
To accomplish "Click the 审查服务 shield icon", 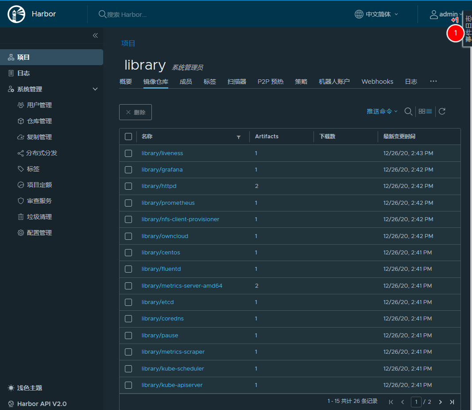I will point(21,201).
